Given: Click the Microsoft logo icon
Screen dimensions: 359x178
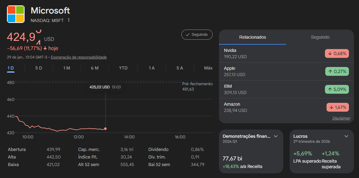Looking at the screenshot, I should click(16, 14).
